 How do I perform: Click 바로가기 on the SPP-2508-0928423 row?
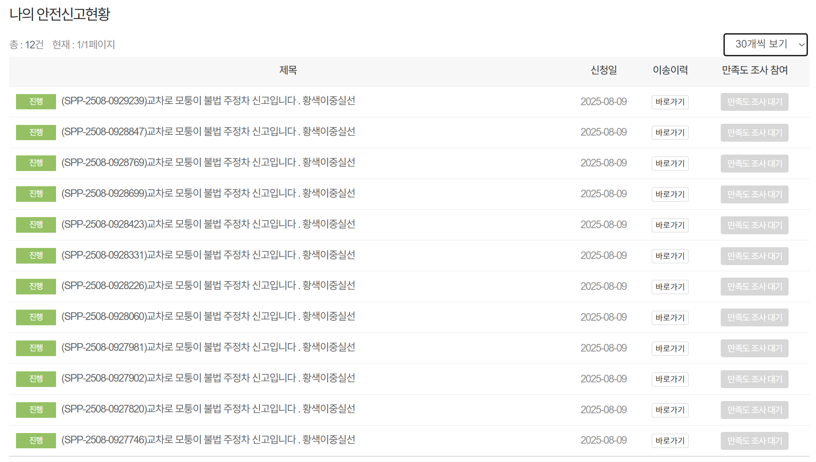coord(670,225)
